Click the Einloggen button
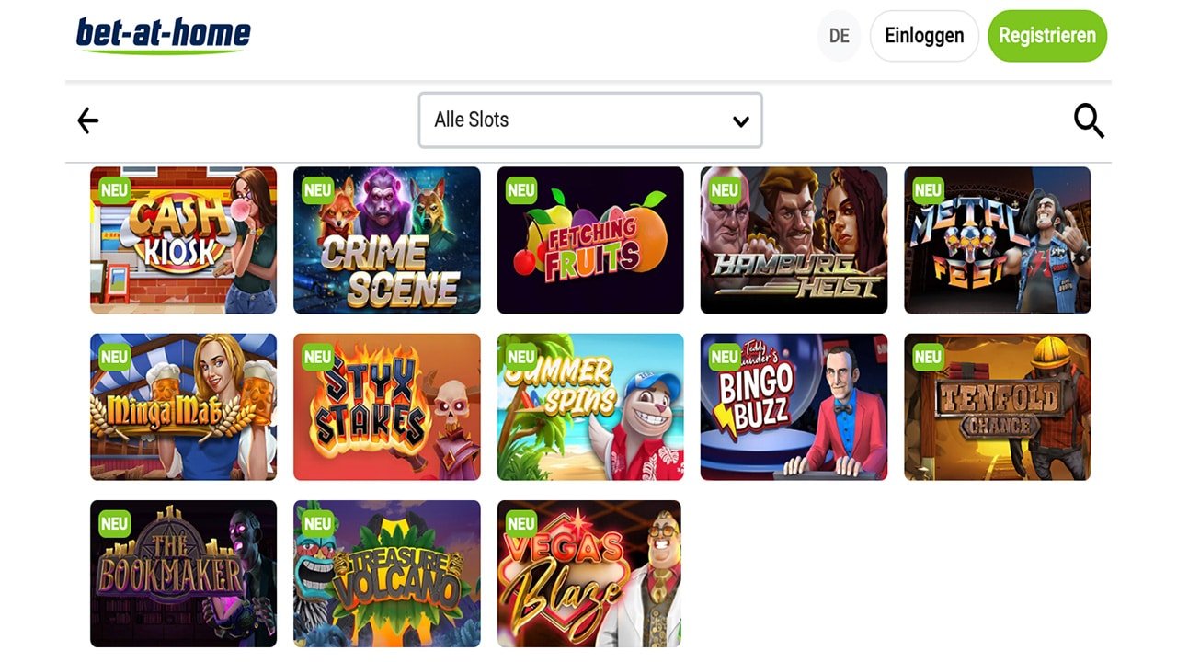This screenshot has height=662, width=1177. point(924,36)
